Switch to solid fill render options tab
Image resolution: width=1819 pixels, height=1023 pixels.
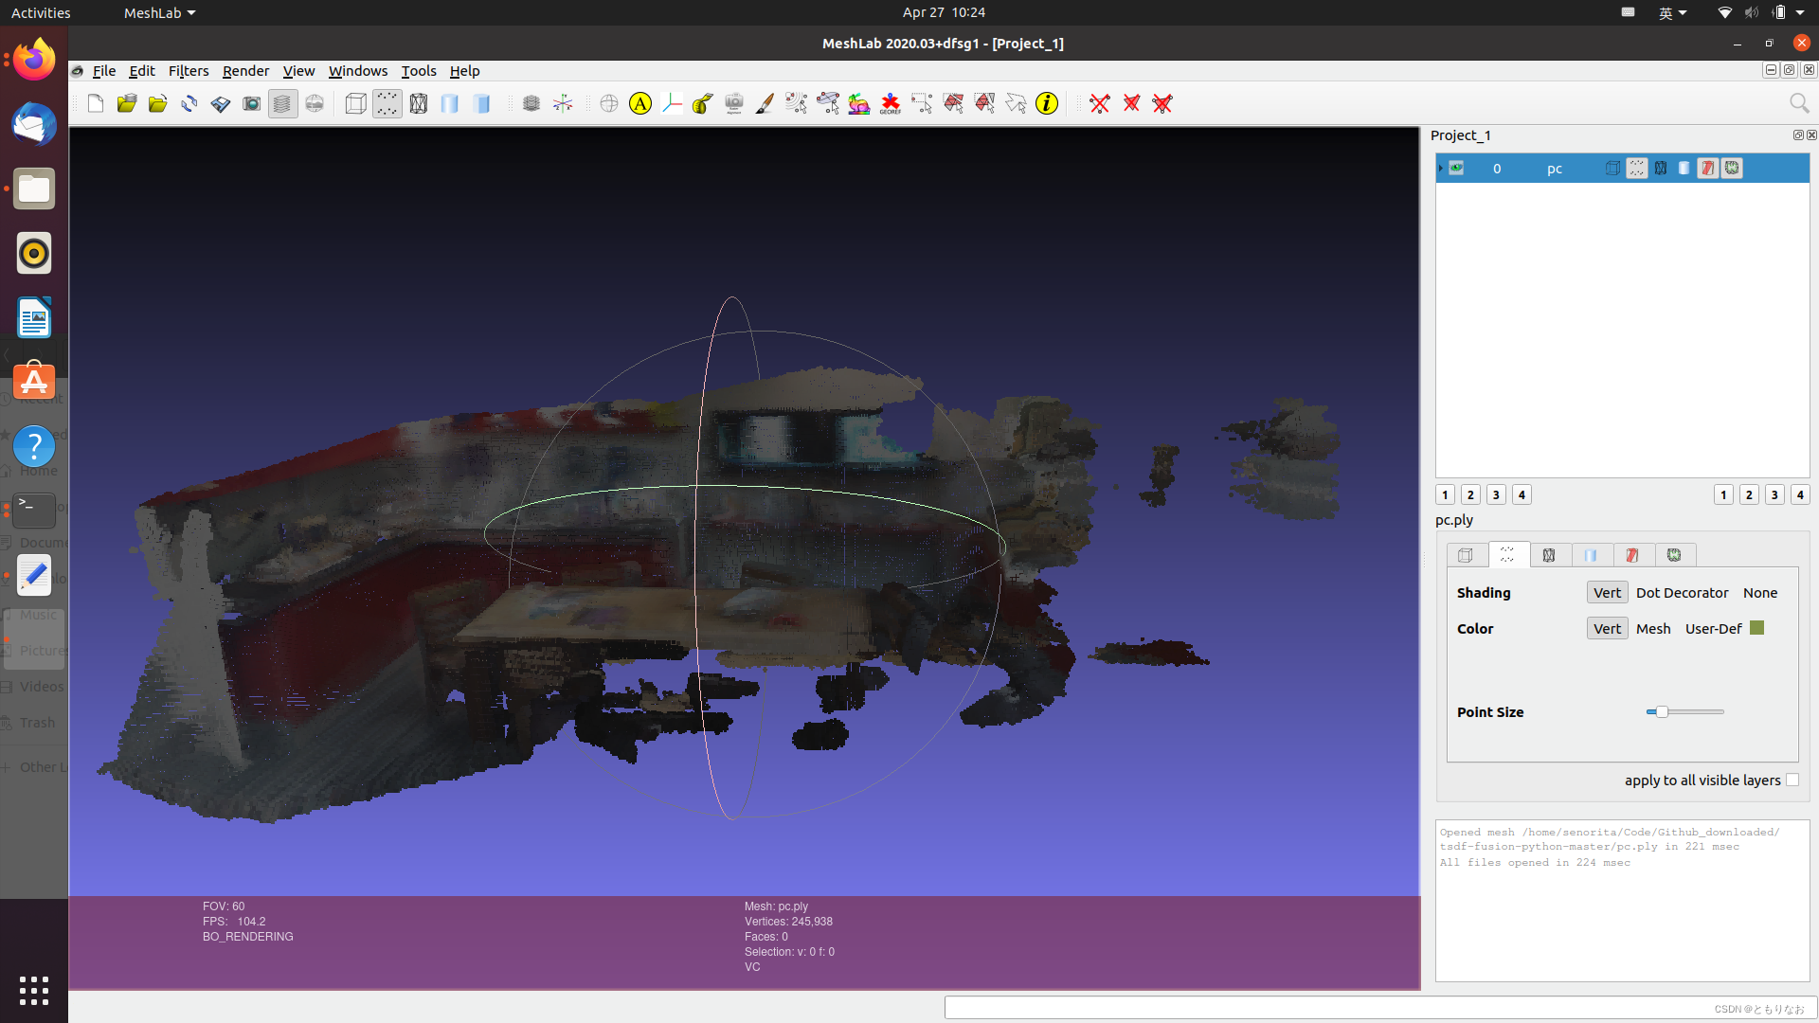point(1591,555)
